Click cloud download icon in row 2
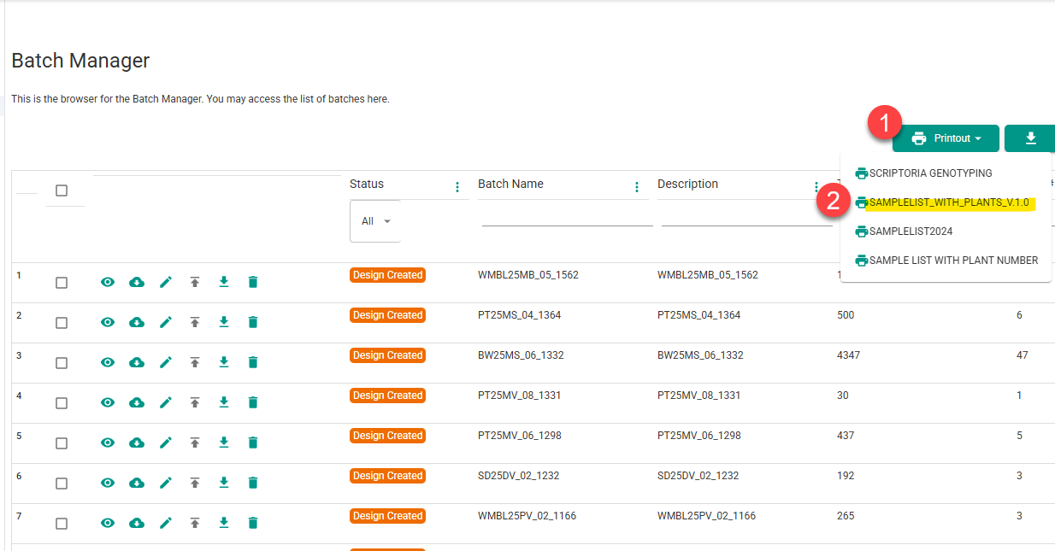This screenshot has width=1055, height=551. click(137, 322)
